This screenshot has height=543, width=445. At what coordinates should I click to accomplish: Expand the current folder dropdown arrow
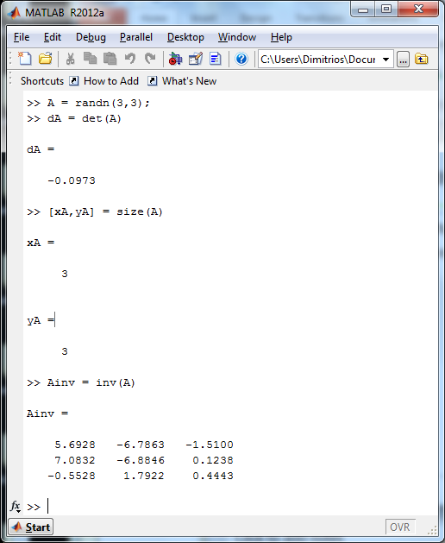click(385, 60)
